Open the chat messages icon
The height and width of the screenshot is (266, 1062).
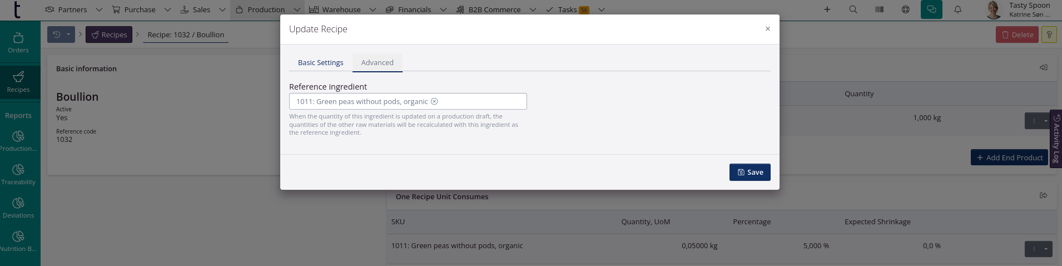(931, 9)
